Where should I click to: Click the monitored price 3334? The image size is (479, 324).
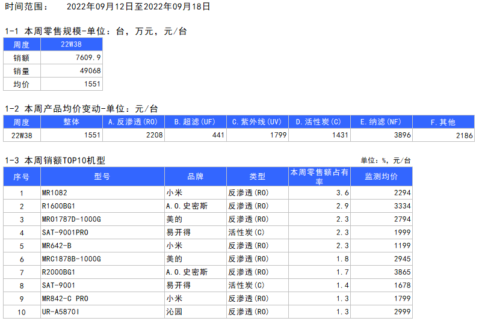click(x=403, y=206)
